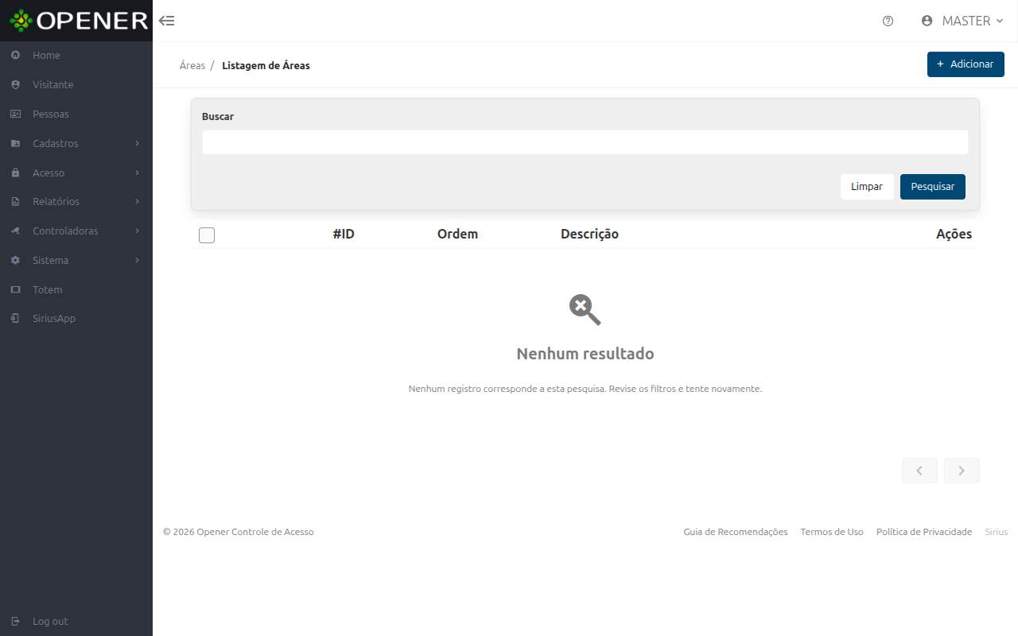This screenshot has height=636, width=1018.
Task: Open the SiriusApp menu item
Action: pos(76,318)
